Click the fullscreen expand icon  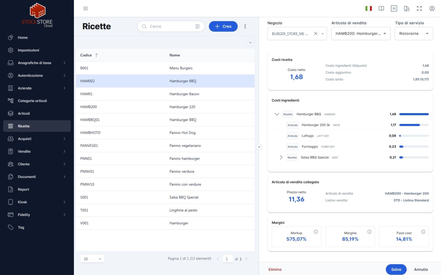tap(419, 8)
